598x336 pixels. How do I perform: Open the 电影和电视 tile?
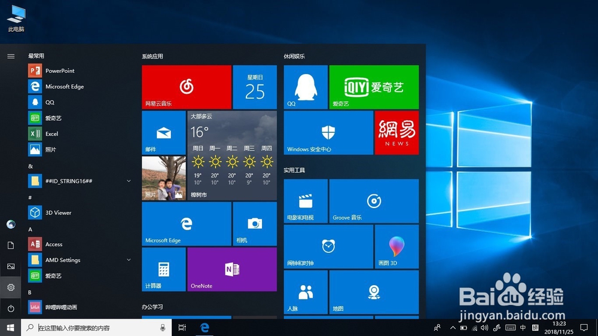(306, 201)
